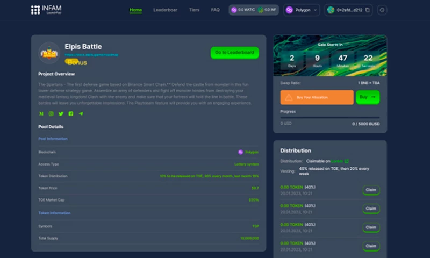Click the wallet avatar icon

[331, 10]
